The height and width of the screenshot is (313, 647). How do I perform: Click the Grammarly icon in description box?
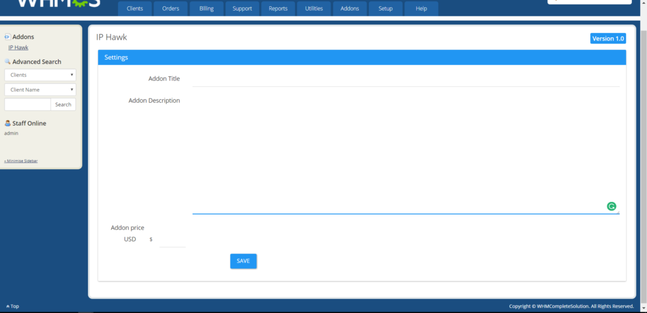click(612, 206)
